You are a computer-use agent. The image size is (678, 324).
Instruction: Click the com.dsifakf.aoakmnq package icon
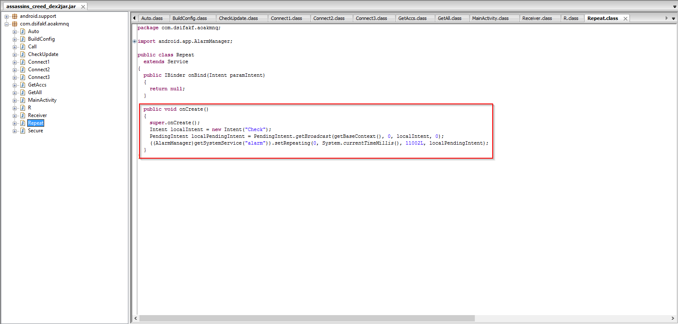coord(14,24)
